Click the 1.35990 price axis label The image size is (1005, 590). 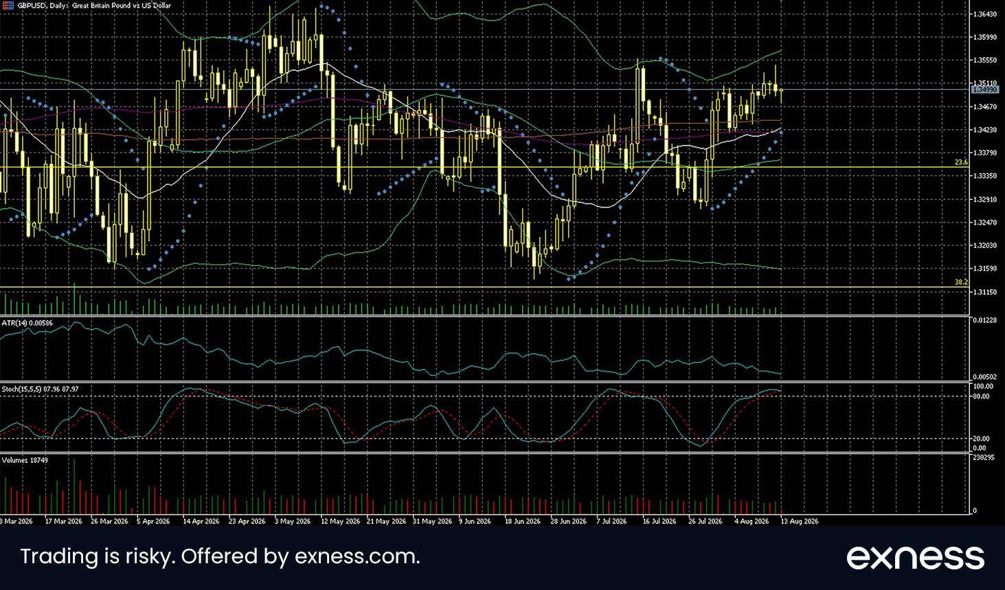pos(984,37)
